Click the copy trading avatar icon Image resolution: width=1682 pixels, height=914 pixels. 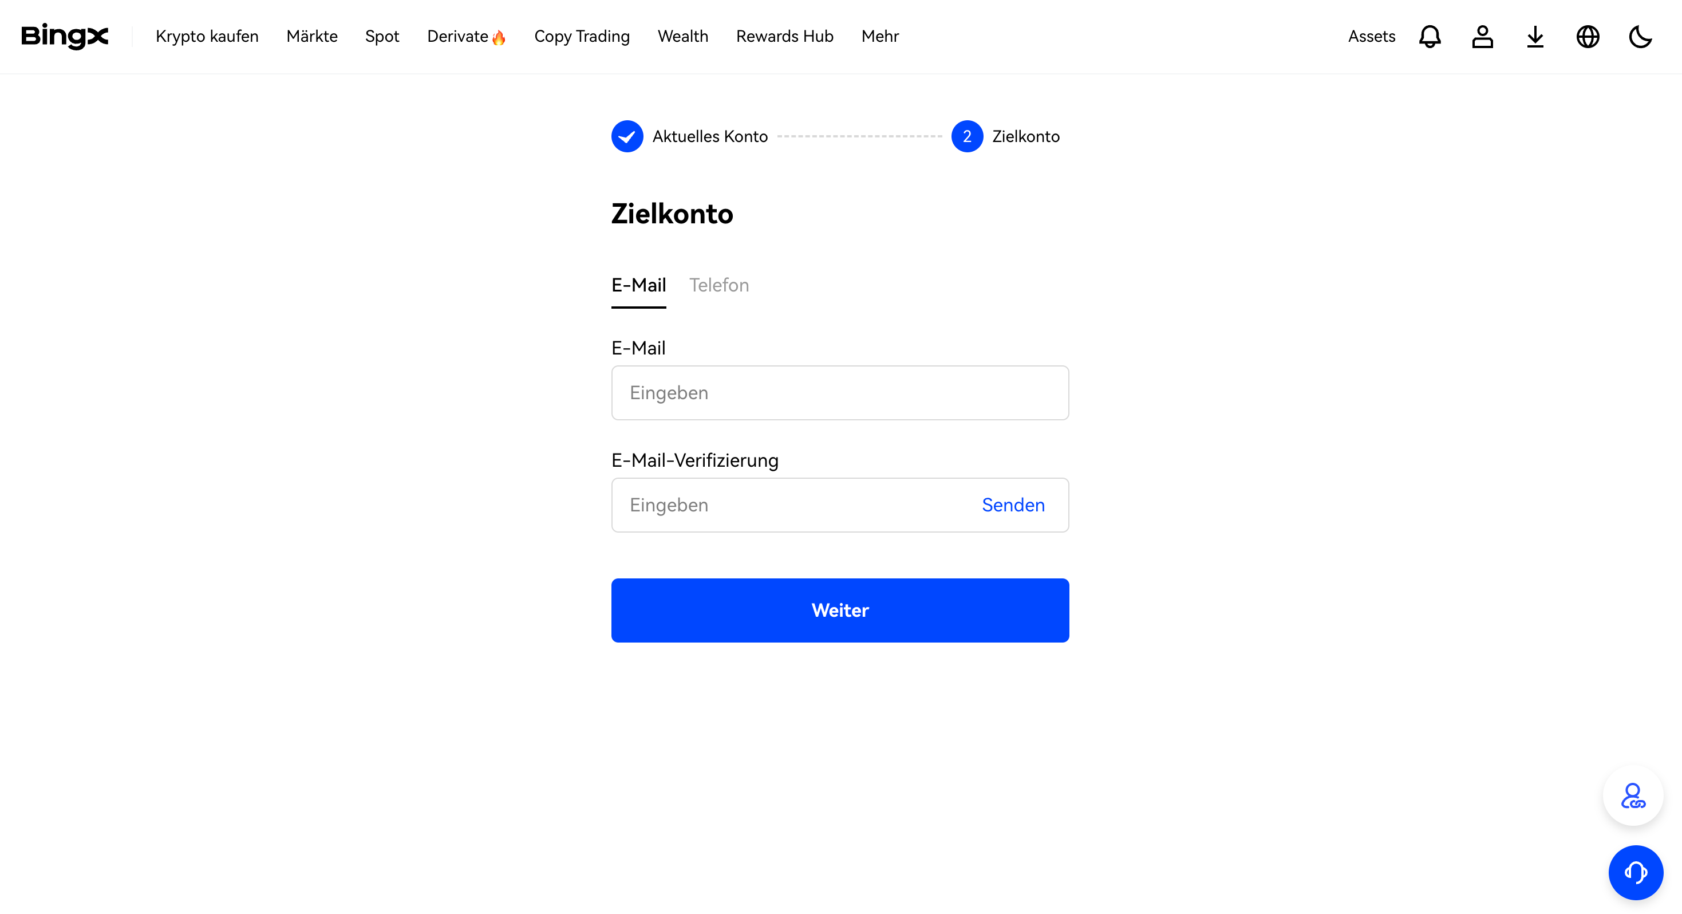(x=1633, y=796)
